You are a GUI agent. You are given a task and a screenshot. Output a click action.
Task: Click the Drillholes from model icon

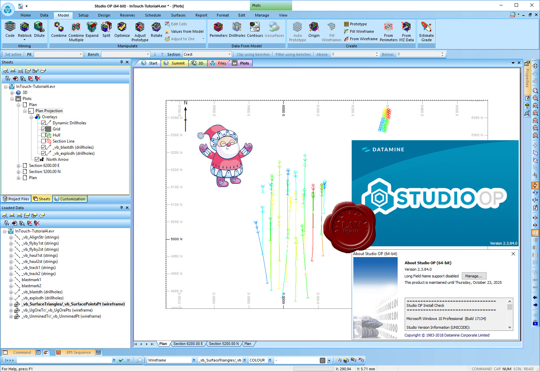[x=237, y=29]
